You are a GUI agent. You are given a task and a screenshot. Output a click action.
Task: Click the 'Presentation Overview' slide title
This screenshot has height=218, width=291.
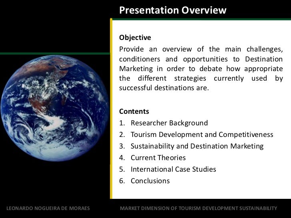(x=173, y=10)
